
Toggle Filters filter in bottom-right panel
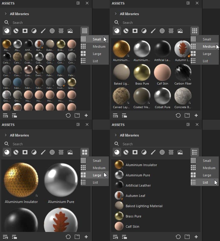(x=144, y=152)
